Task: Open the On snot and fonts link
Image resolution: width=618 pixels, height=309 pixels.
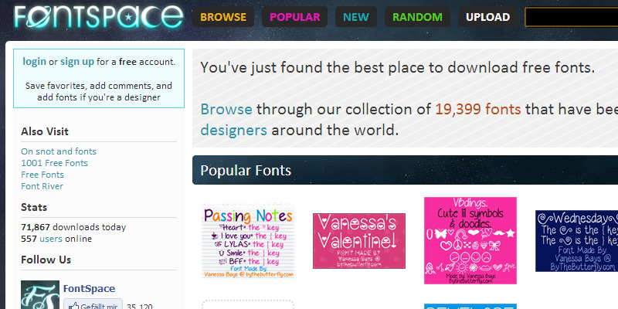Action: pos(59,151)
